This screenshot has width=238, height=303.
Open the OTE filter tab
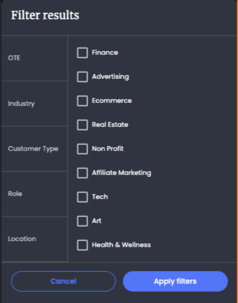click(34, 58)
